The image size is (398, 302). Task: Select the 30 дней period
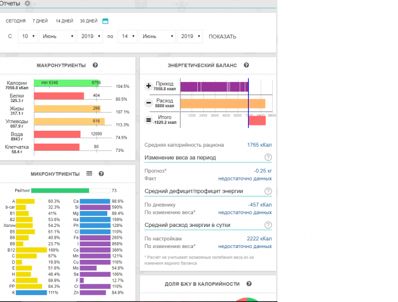pyautogui.click(x=88, y=21)
